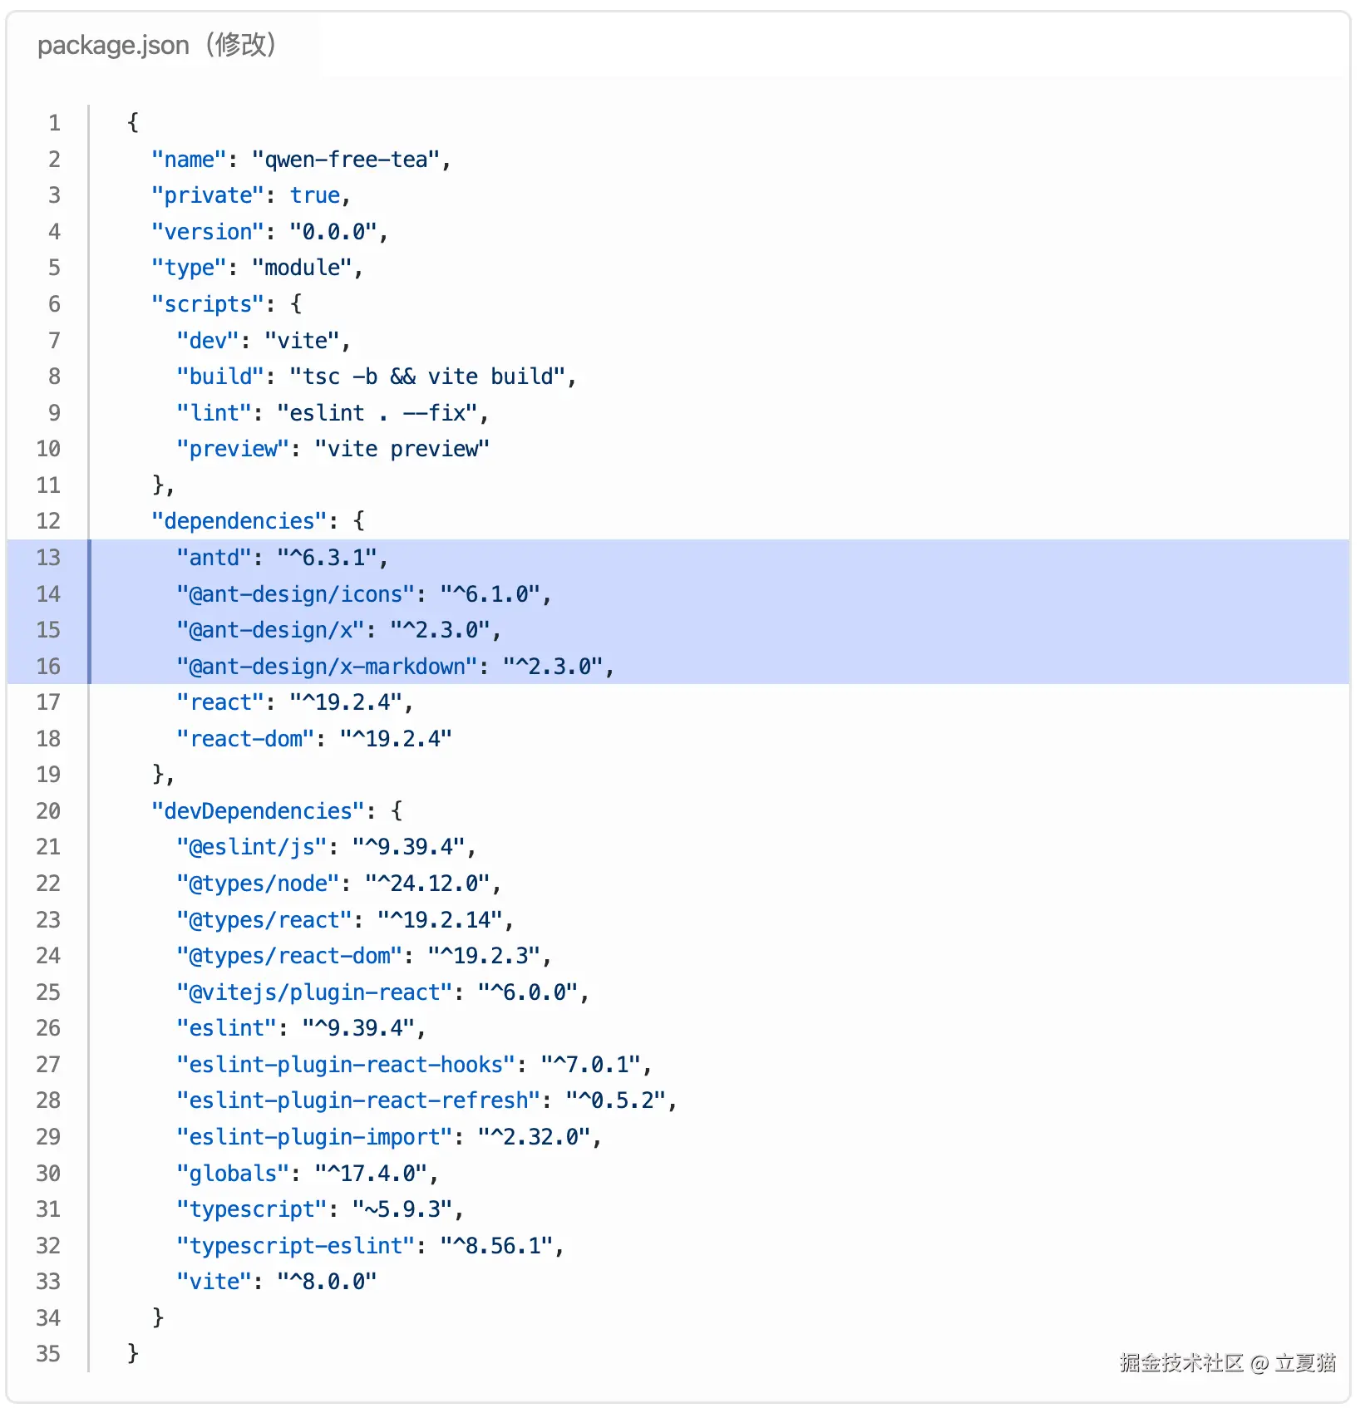Click the true value of "private"
Image resolution: width=1370 pixels, height=1408 pixels.
315,195
